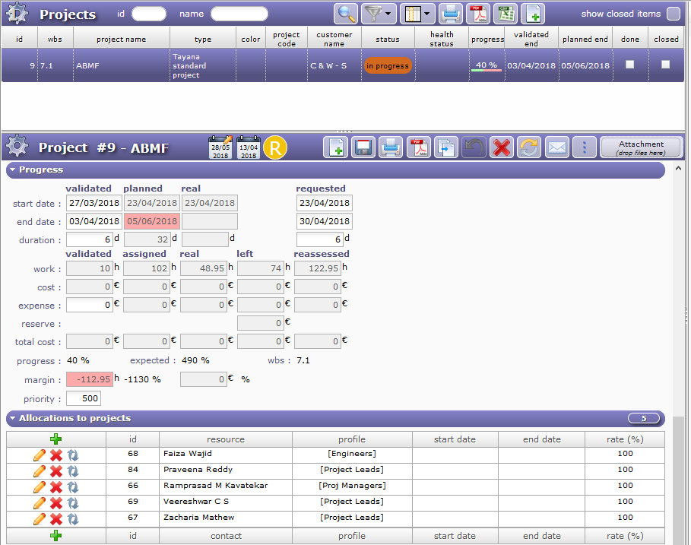The image size is (691, 545).
Task: Click the search magnifier icon in Projects toolbar
Action: click(347, 14)
